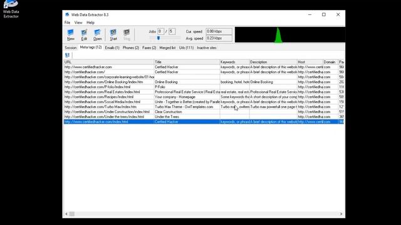Sort by the Domain column header
The image size is (401, 225).
tap(330, 62)
